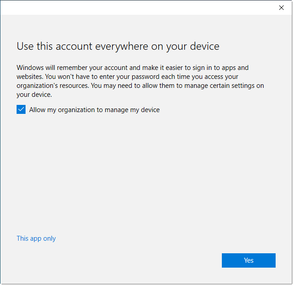
Task: Confirm by clicking the Yes button
Action: (x=248, y=260)
